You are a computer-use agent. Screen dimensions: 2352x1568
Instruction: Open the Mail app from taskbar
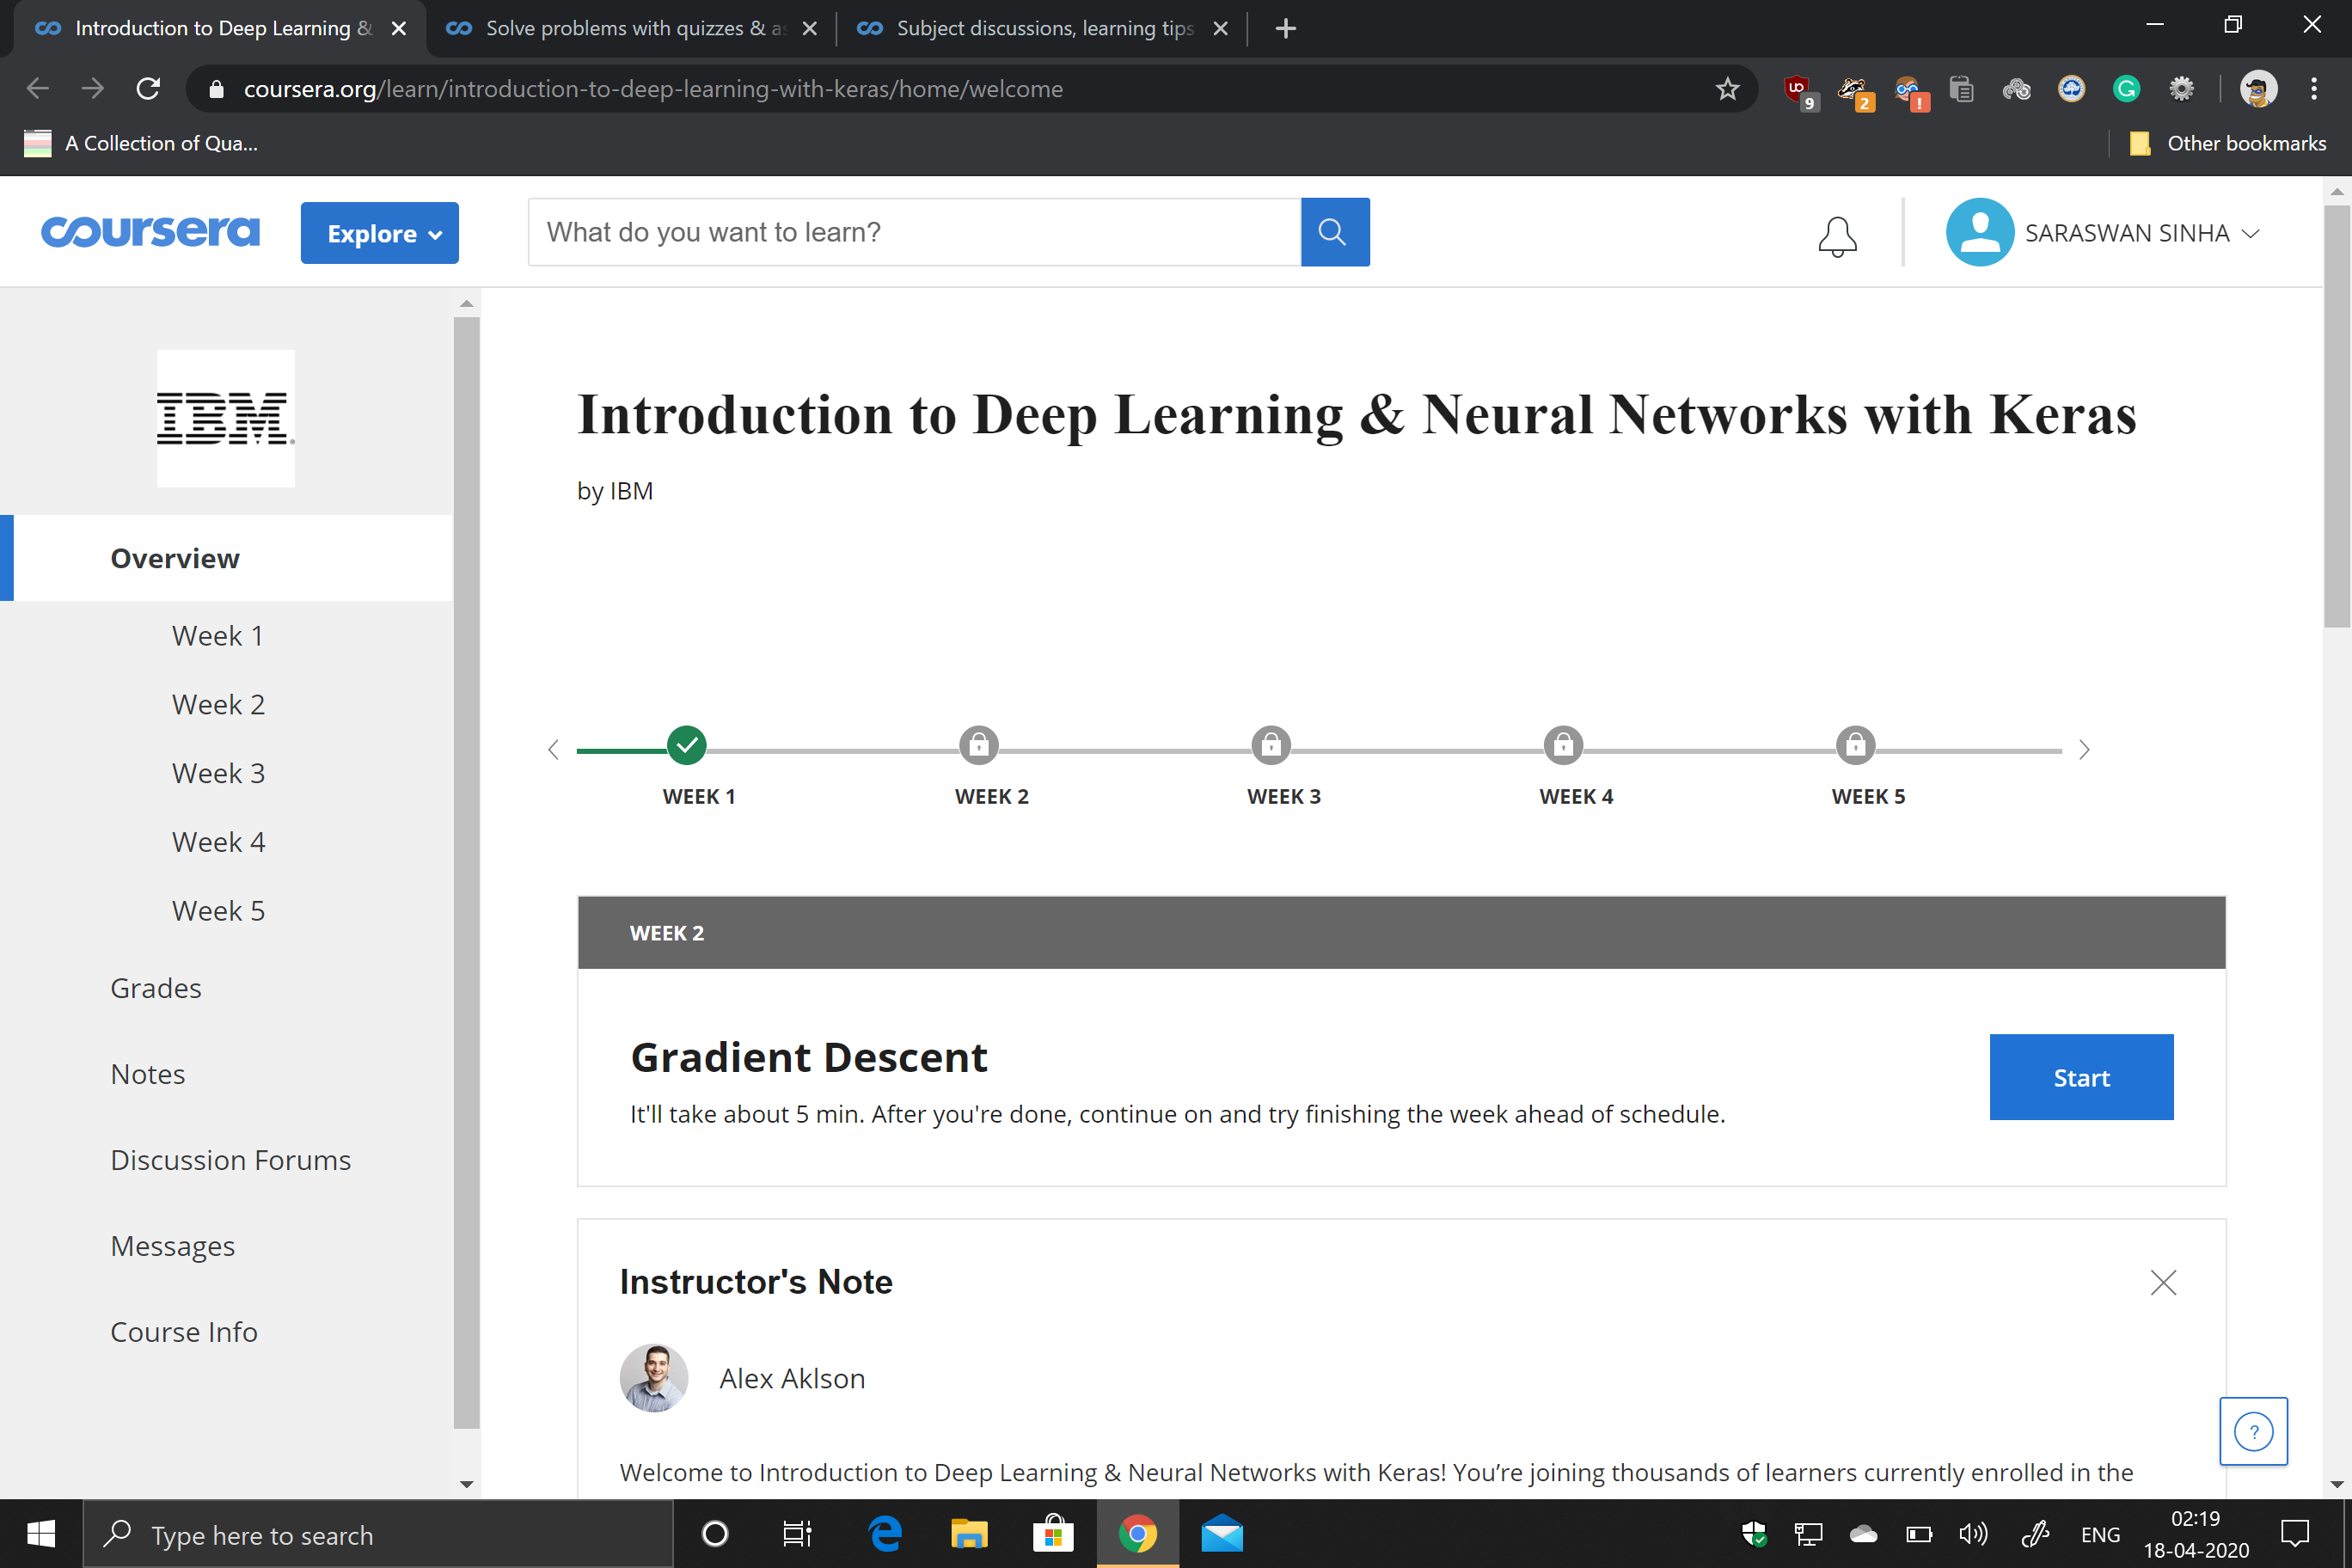(x=1222, y=1534)
